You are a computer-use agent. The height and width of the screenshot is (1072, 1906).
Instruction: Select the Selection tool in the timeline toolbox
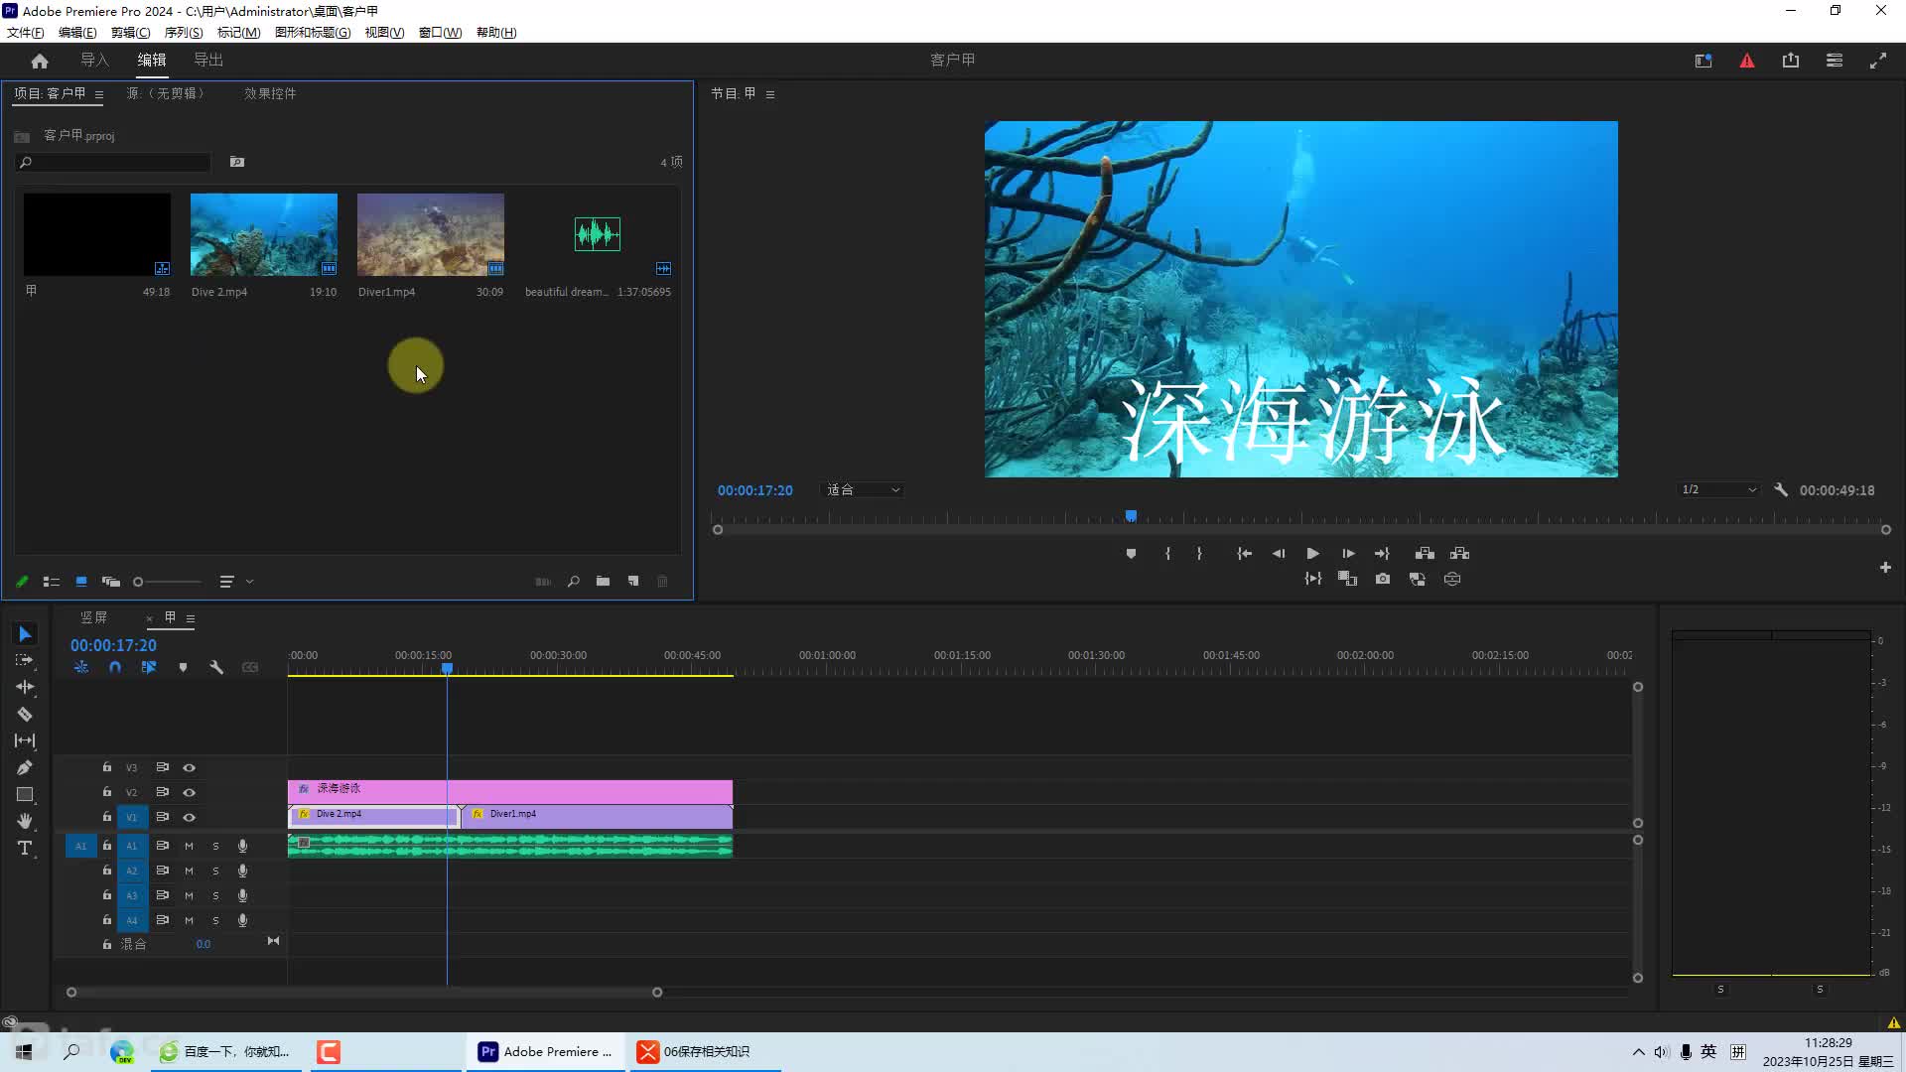pyautogui.click(x=25, y=634)
